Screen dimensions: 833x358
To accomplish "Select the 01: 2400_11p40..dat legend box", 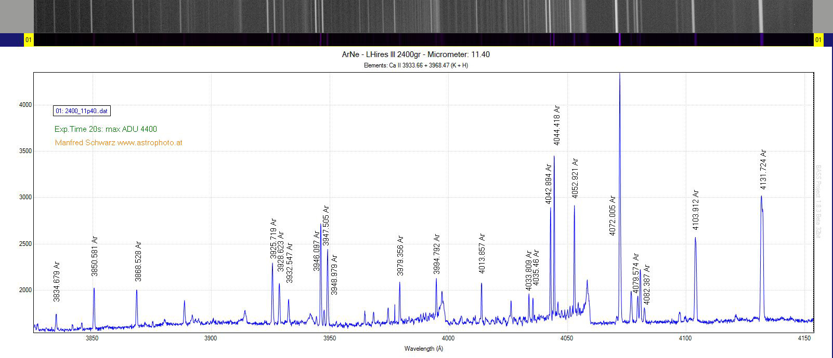I will click(x=82, y=111).
